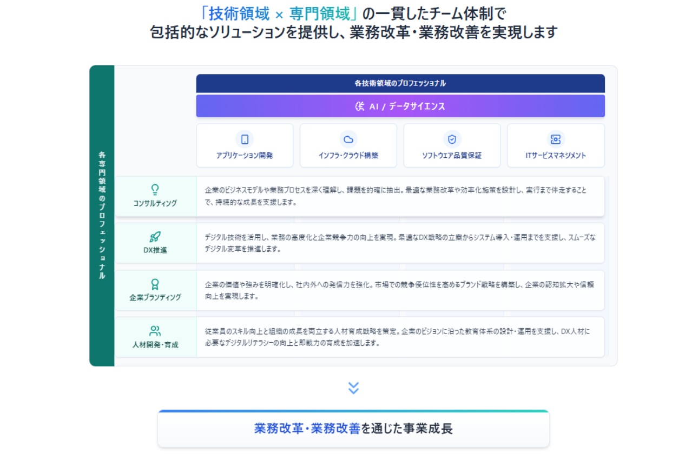This screenshot has width=698, height=454.
Task: Select the アプリケーション開発 card
Action: [x=245, y=145]
